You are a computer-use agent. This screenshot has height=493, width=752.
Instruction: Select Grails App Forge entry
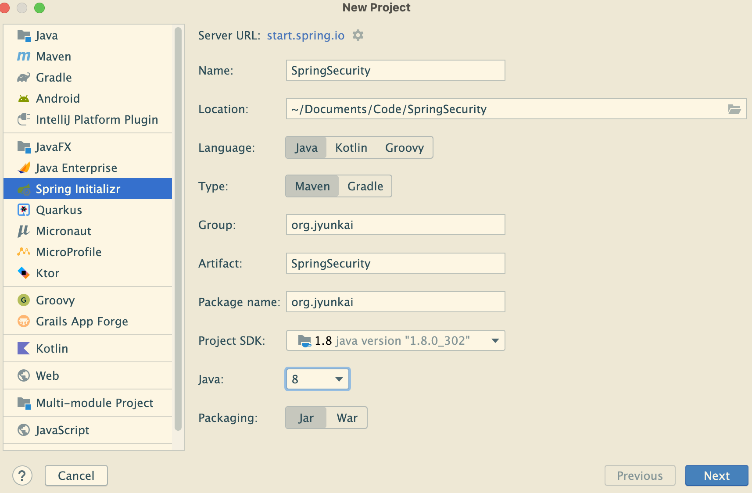pos(88,322)
